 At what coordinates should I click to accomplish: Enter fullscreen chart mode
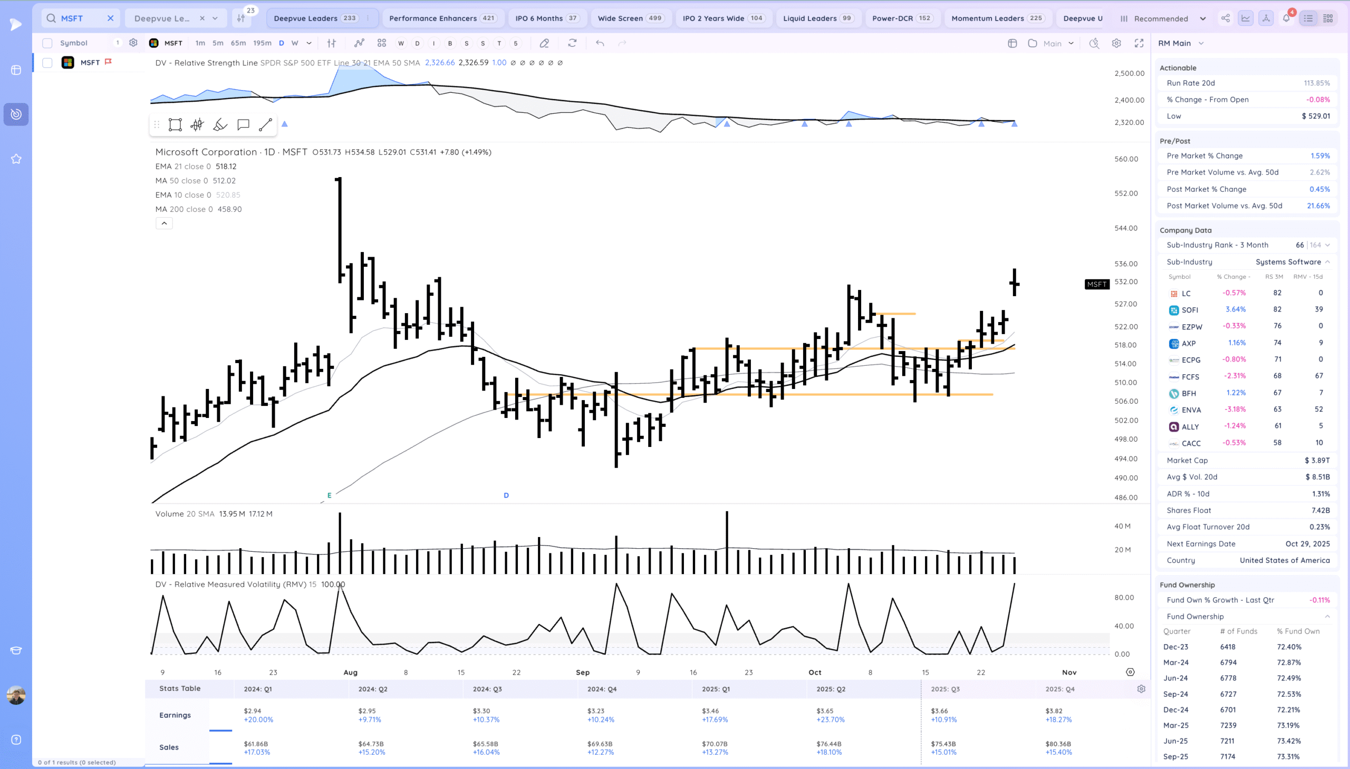click(1139, 43)
